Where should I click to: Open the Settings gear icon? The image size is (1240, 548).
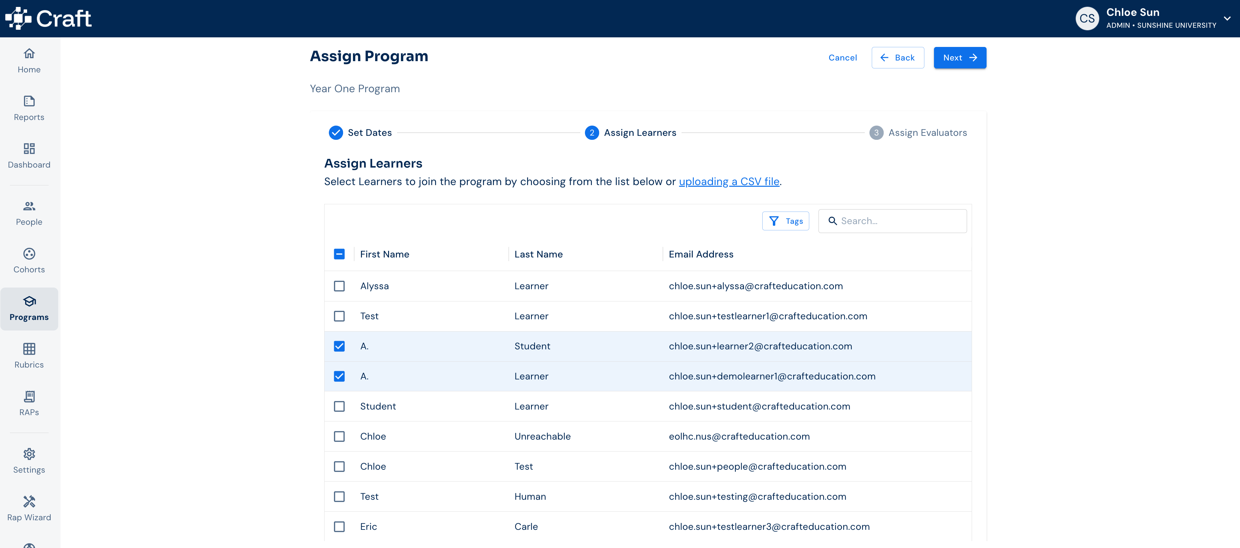point(29,454)
